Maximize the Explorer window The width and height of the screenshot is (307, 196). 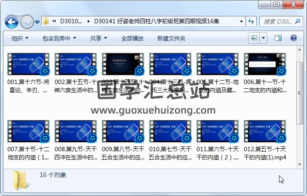point(276,4)
